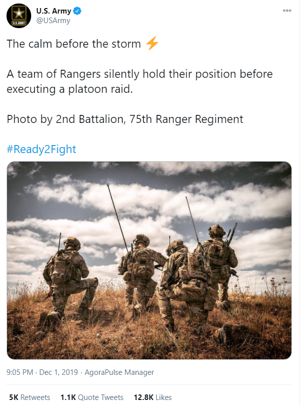This screenshot has width=305, height=405.
Task: Click the U.S. Army display name
Action: click(x=54, y=11)
